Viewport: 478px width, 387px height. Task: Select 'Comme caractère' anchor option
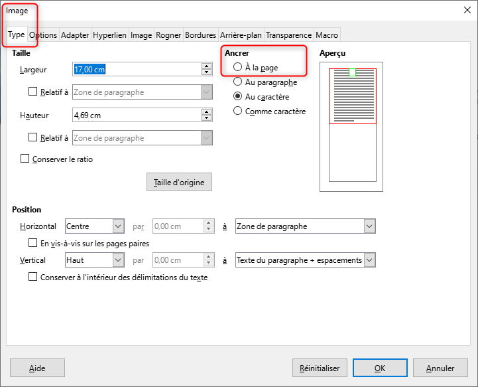[238, 112]
